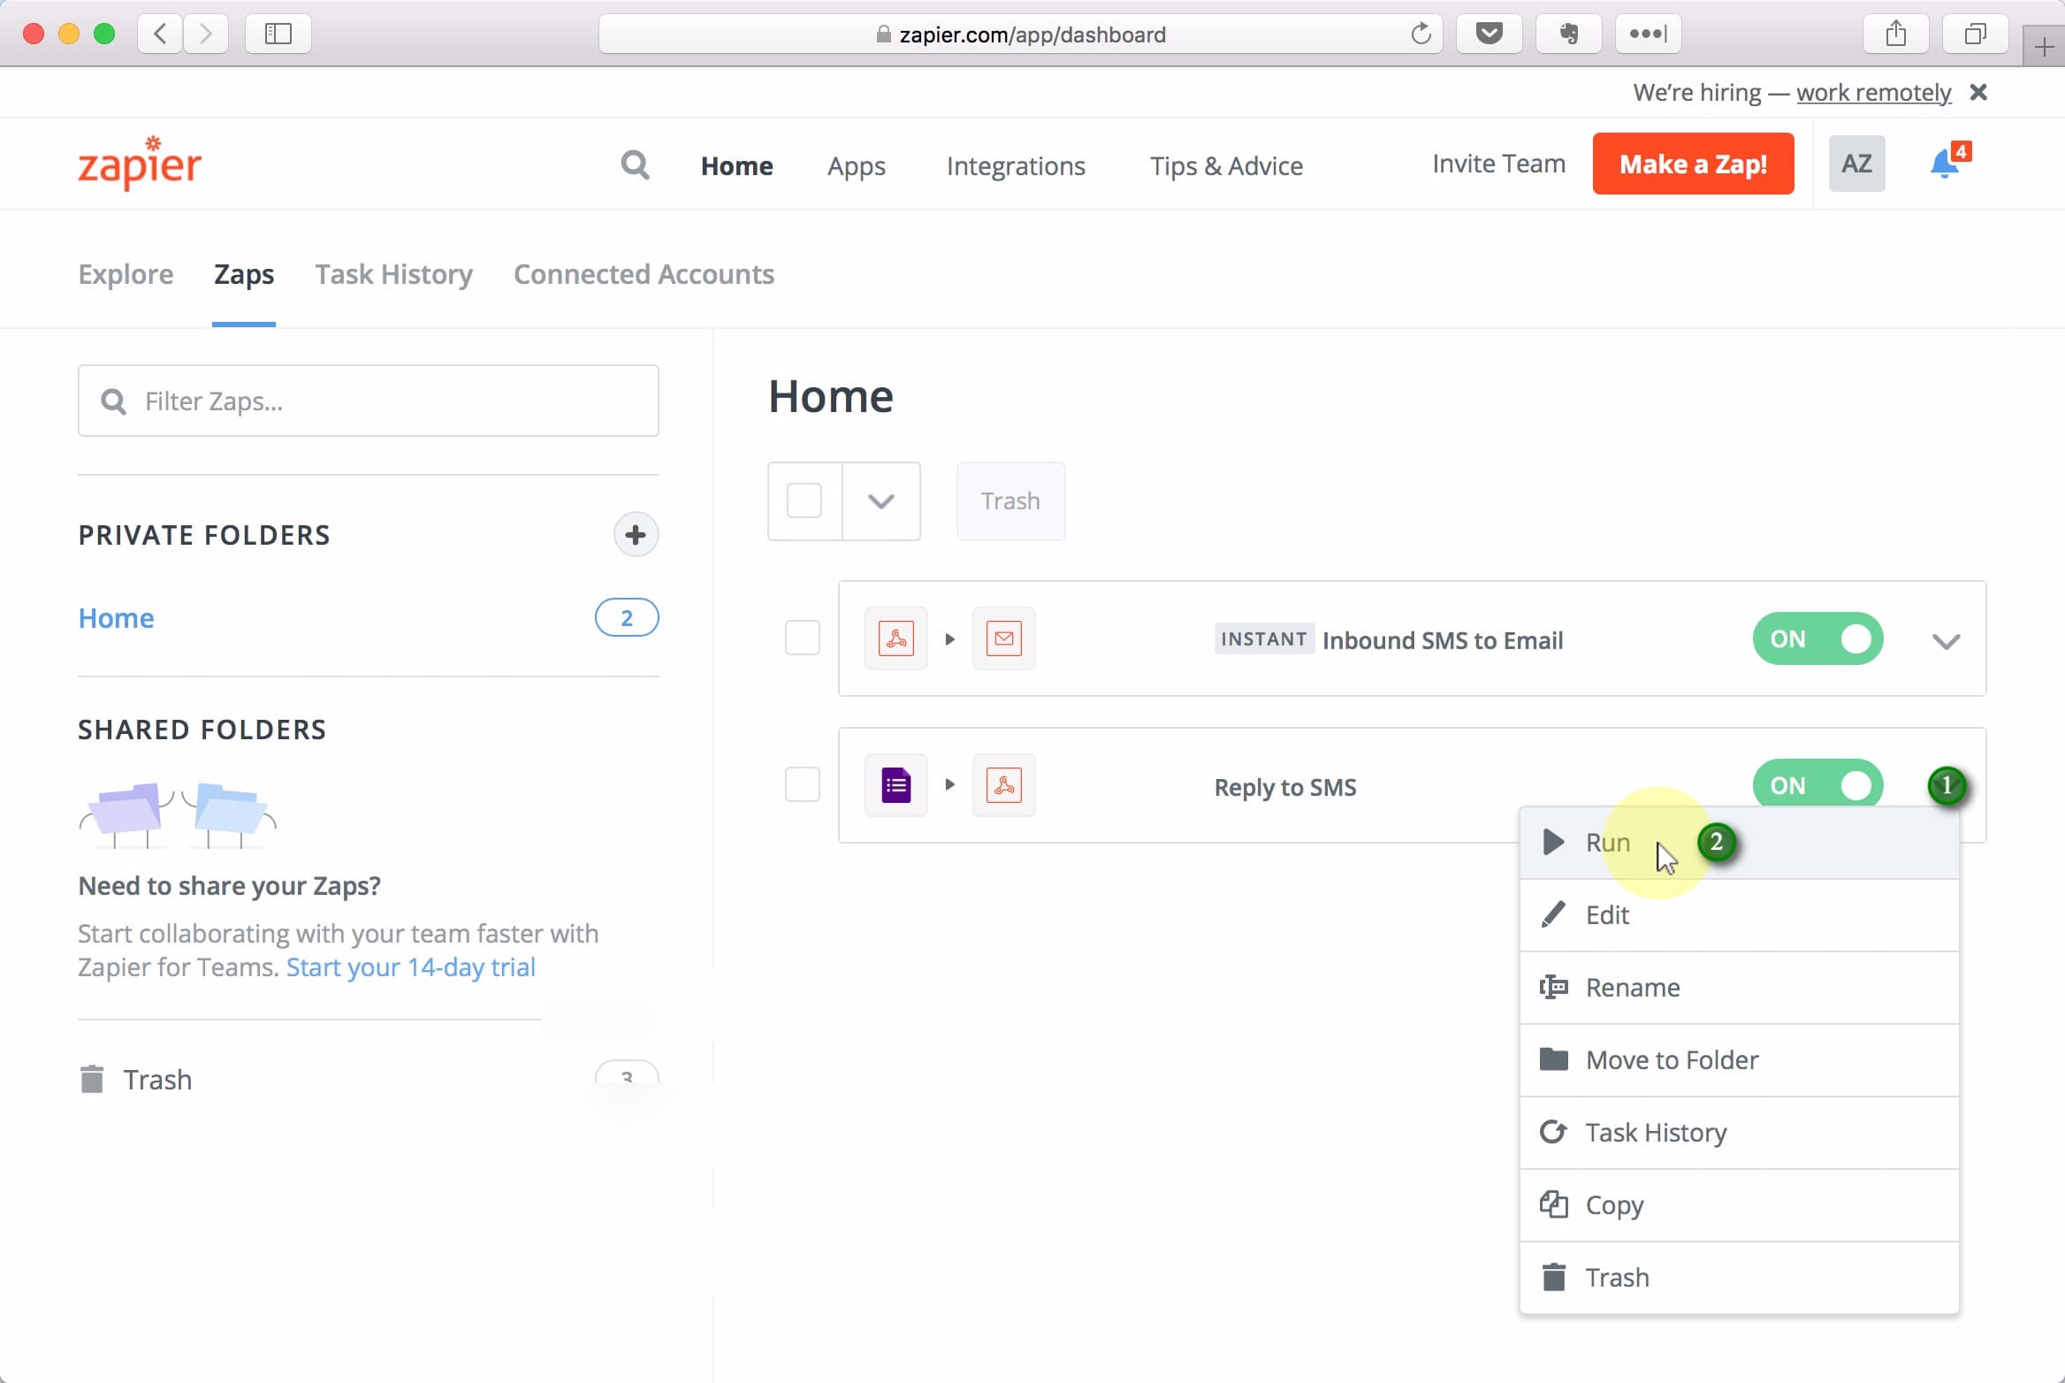Viewport: 2065px width, 1383px height.
Task: Switch to the Zaps tab
Action: tap(244, 274)
